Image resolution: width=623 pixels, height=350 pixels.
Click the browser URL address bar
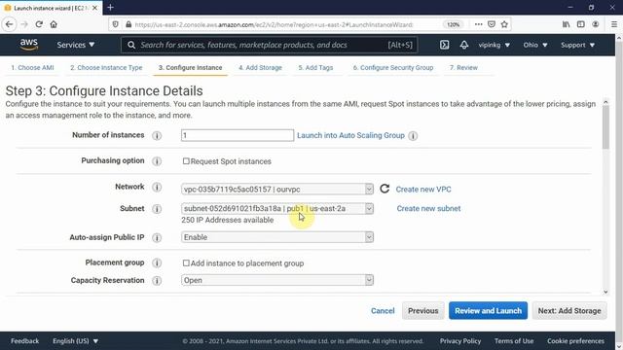[x=275, y=24]
